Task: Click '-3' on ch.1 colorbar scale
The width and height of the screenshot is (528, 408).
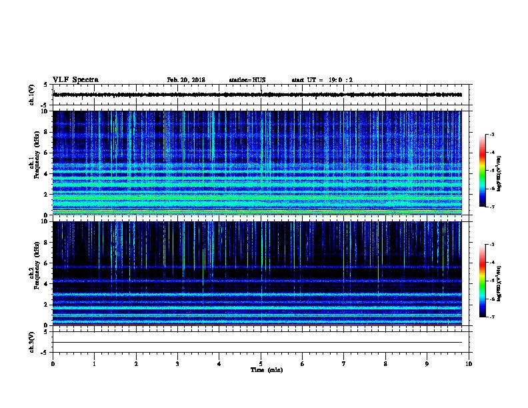Action: pyautogui.click(x=491, y=134)
